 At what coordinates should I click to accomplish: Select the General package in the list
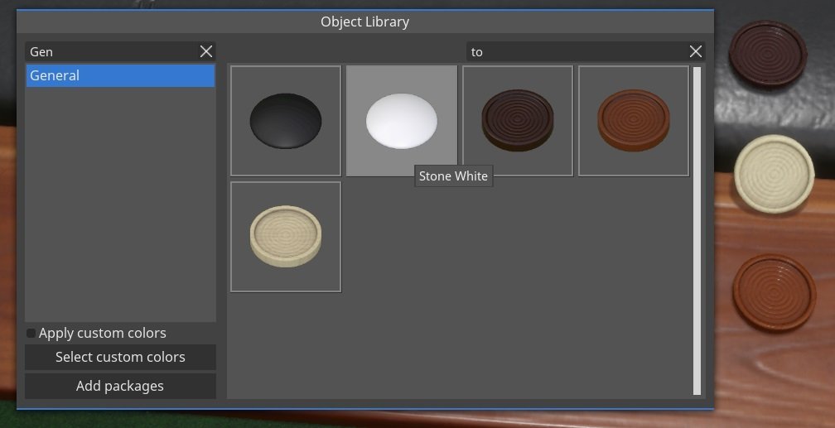pos(120,75)
